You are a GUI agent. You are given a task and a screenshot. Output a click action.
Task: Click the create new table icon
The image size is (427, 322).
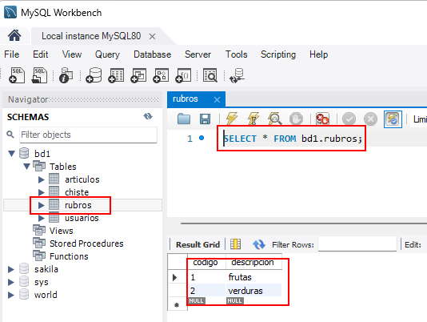click(x=116, y=75)
